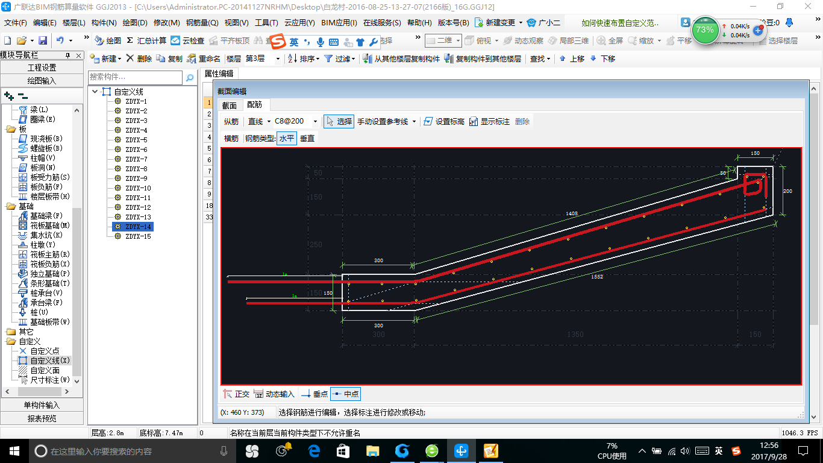
Task: Save project with floppy disk icon
Action: click(x=43, y=40)
